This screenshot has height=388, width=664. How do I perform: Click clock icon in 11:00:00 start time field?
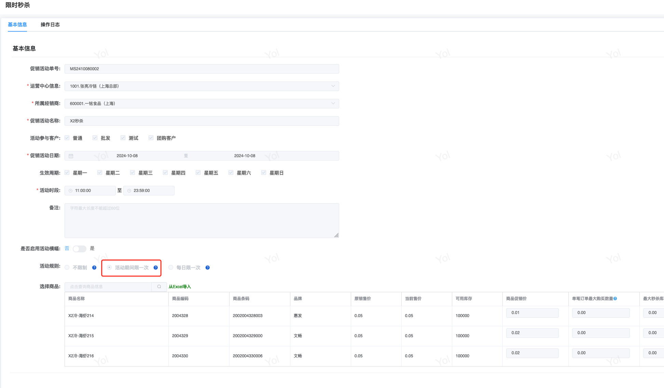point(71,191)
